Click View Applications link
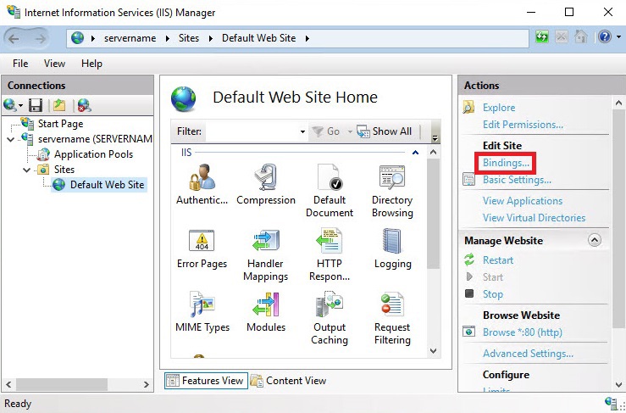This screenshot has height=413, width=626. click(523, 201)
